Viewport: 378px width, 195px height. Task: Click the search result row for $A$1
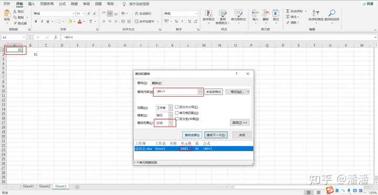(x=194, y=149)
